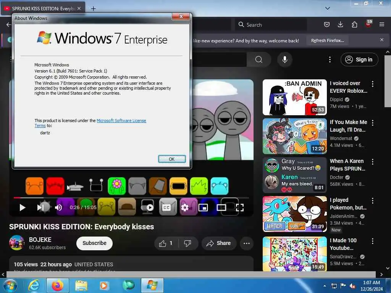Enter full screen video mode
This screenshot has width=391, height=293.
pyautogui.click(x=240, y=208)
